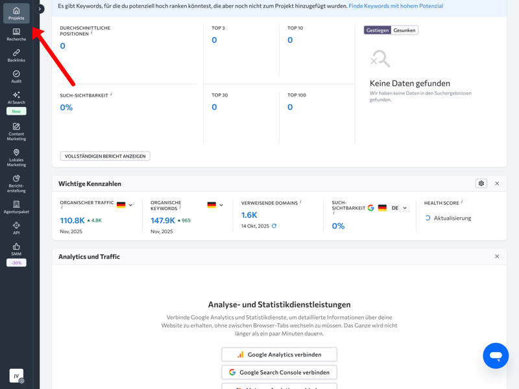
Task: Open the Audit section
Action: [x=16, y=77]
